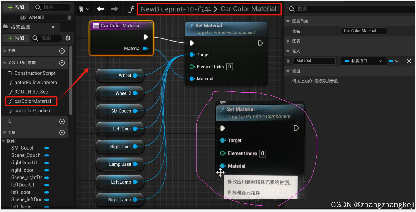Viewport: 416px width, 212px height.
Task: Click the Car Color Material breadcrumb
Action: [249, 9]
